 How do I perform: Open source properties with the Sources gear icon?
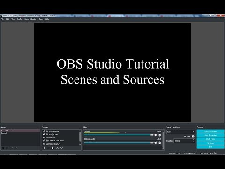(52, 148)
